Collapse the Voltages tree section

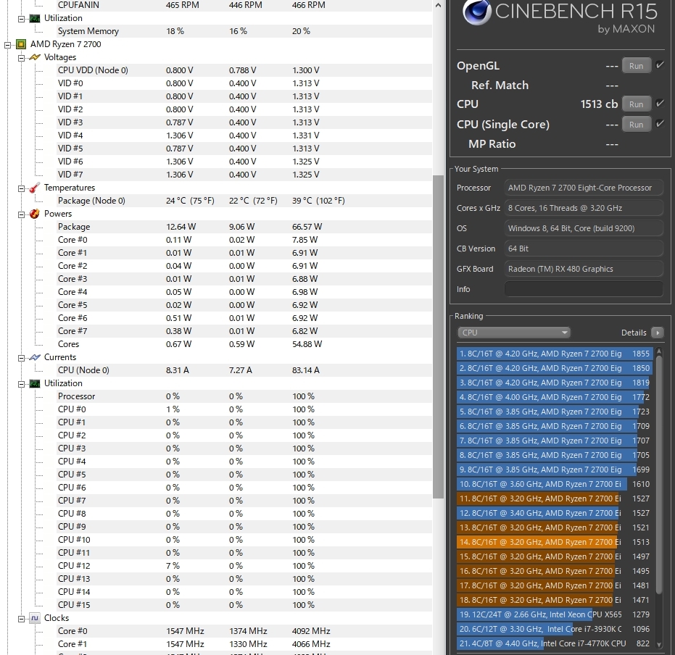[21, 58]
